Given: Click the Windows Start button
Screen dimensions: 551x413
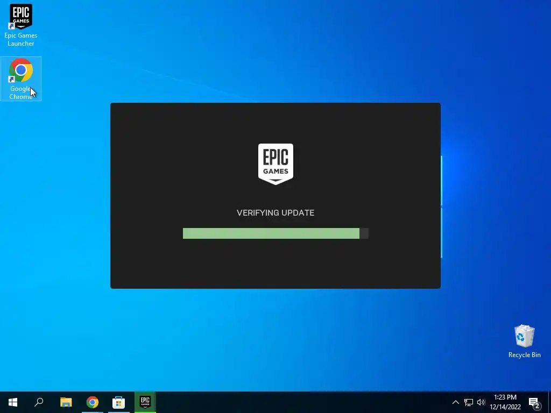Looking at the screenshot, I should pos(13,402).
